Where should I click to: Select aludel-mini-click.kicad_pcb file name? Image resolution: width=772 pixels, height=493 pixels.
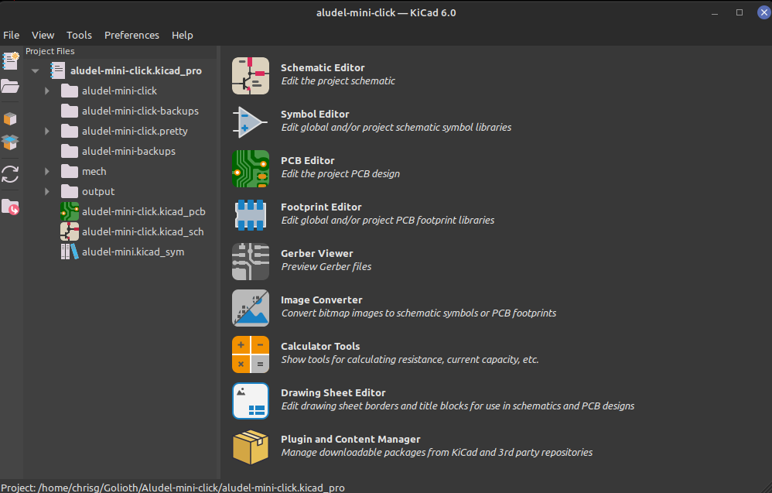(144, 211)
